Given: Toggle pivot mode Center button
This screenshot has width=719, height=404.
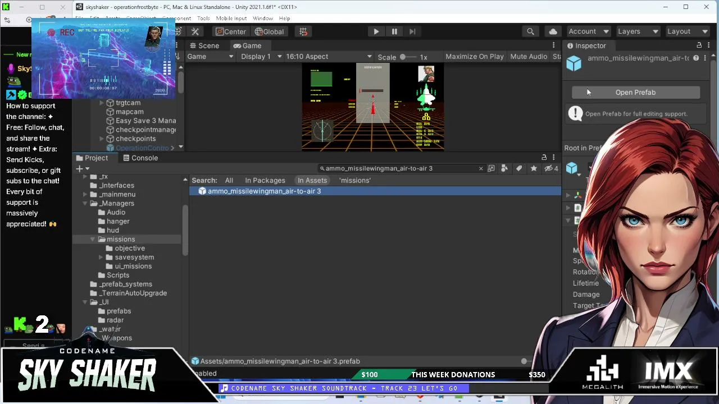Looking at the screenshot, I should click(x=231, y=31).
